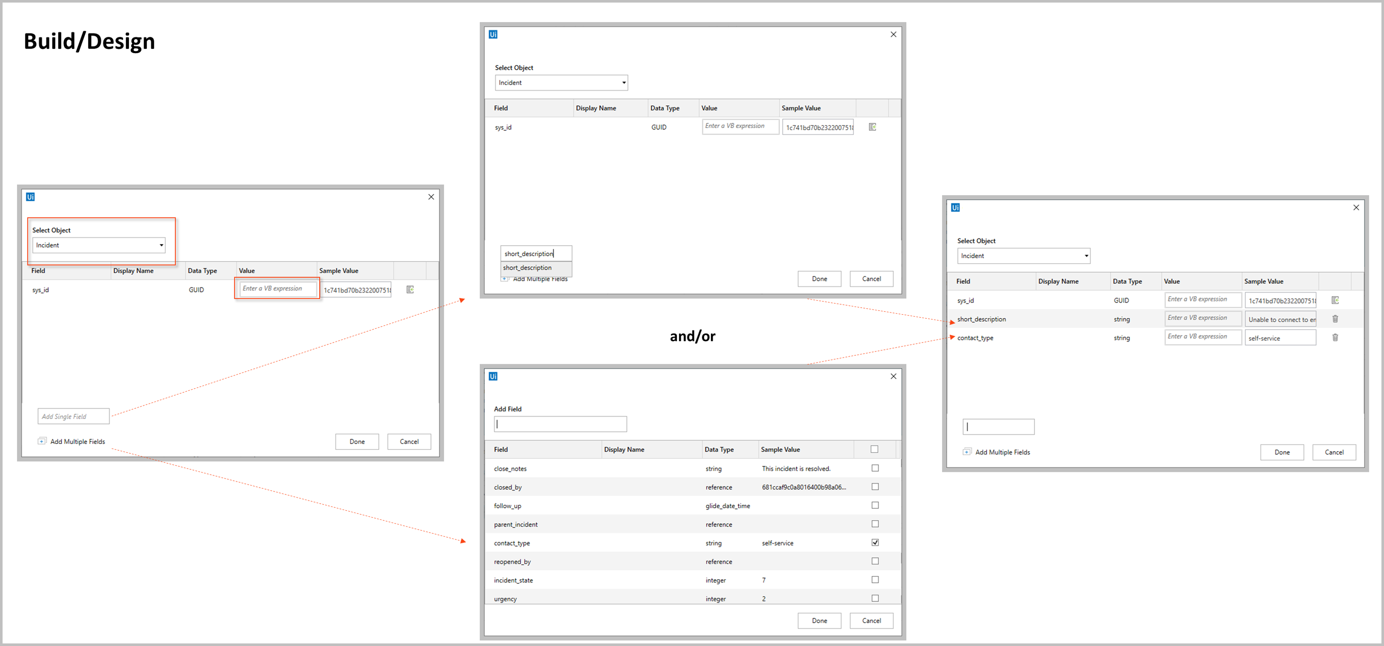The height and width of the screenshot is (646, 1384).
Task: Click sys_id Value expression box in right dialog
Action: (x=1204, y=300)
